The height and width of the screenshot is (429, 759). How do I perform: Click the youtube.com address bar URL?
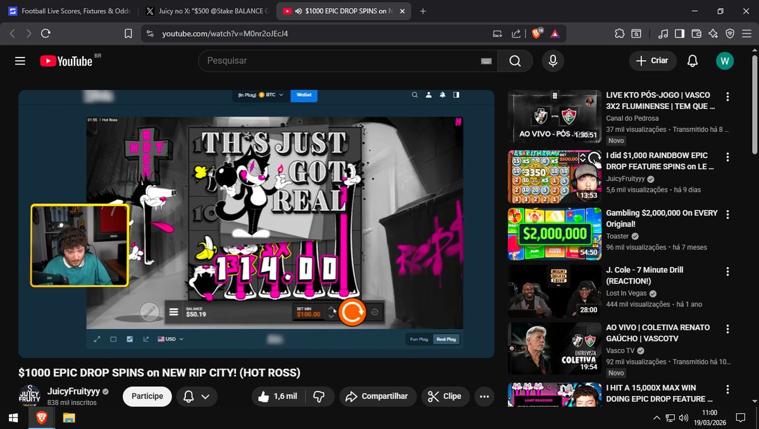coord(225,34)
